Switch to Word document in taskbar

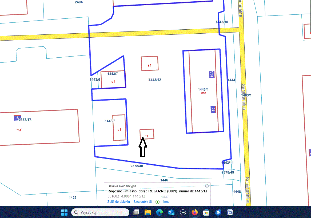[x=230, y=212]
